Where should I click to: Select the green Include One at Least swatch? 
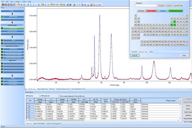click(x=176, y=11)
